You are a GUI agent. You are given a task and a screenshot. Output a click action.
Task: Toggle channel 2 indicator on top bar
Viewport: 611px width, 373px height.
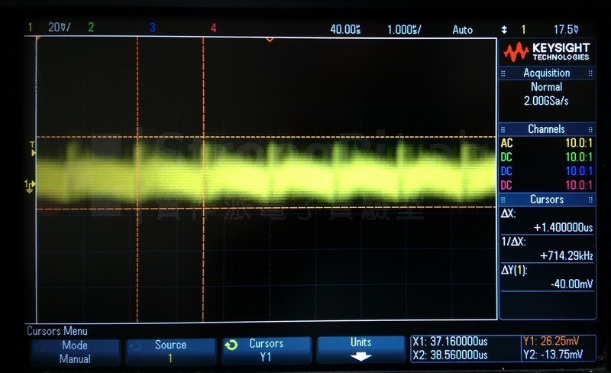[91, 27]
